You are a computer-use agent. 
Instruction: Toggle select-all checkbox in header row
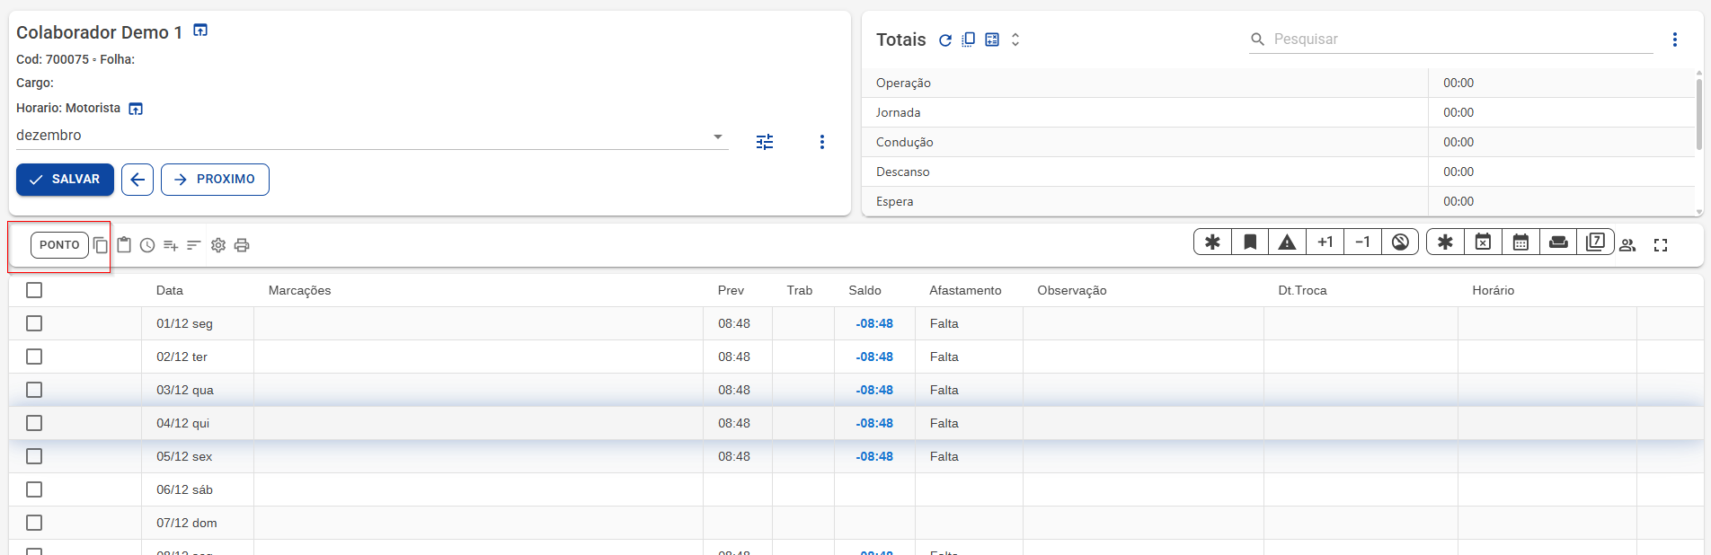click(x=34, y=290)
